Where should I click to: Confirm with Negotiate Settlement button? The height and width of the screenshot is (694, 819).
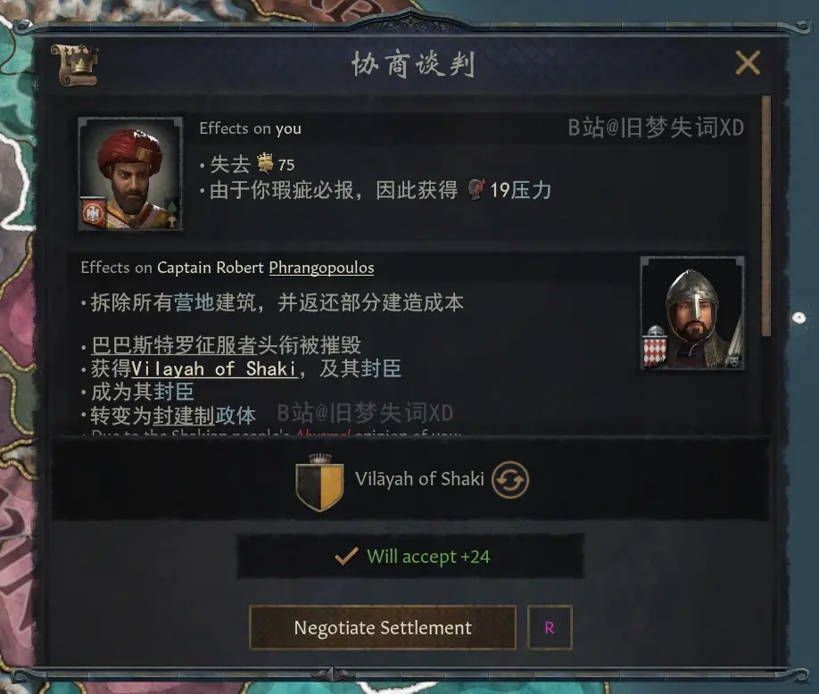point(383,627)
